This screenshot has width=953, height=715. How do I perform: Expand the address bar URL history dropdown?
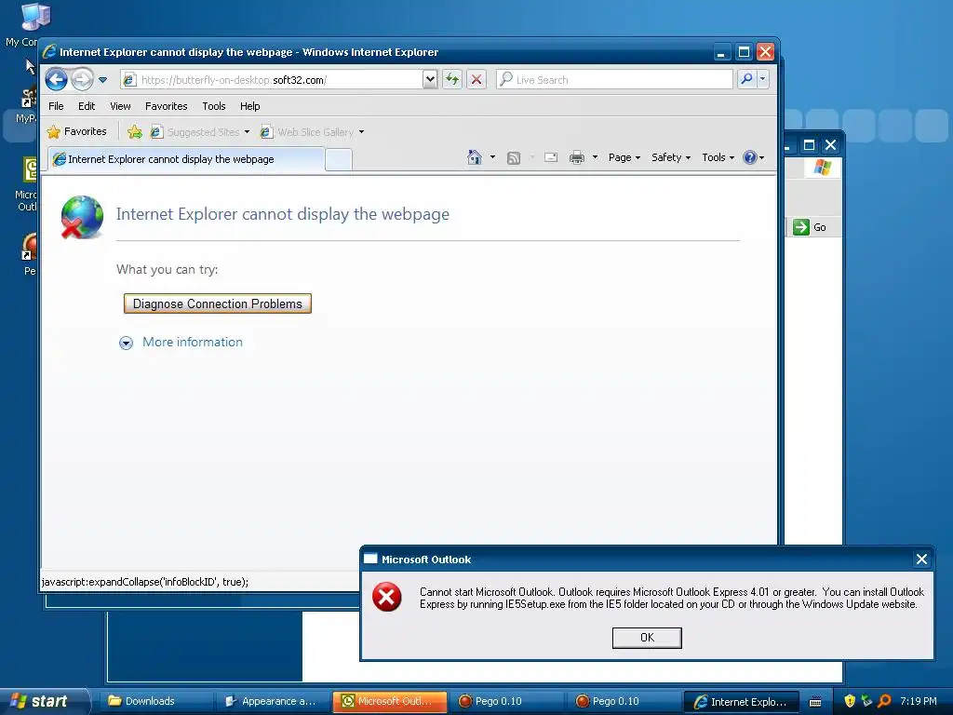click(430, 80)
